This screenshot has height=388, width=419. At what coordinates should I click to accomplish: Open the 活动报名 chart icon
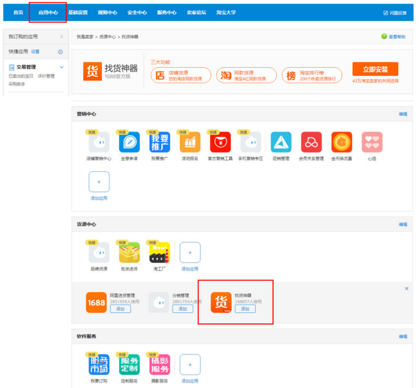pos(190,142)
